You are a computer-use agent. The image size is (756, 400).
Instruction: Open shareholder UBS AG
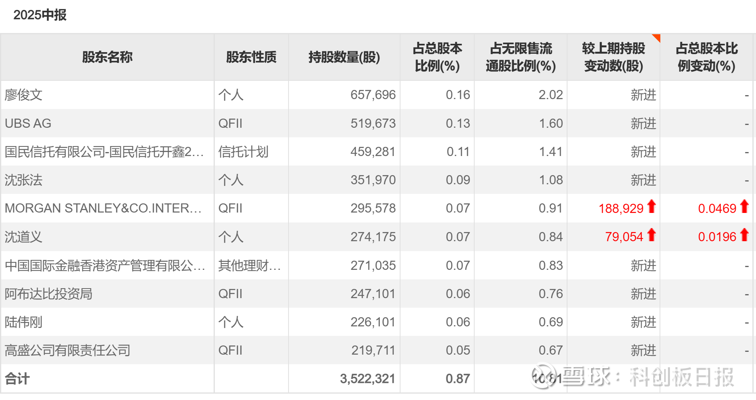pos(28,123)
